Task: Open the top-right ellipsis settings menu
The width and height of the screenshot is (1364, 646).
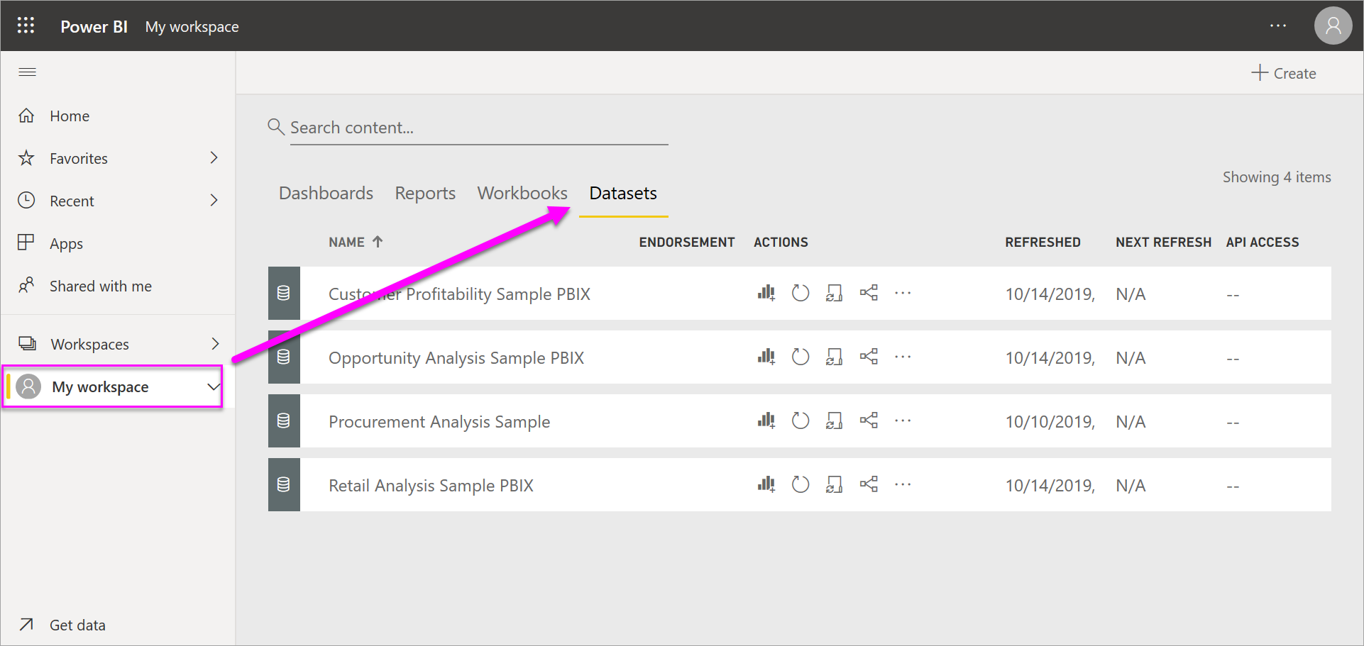Action: [1278, 26]
